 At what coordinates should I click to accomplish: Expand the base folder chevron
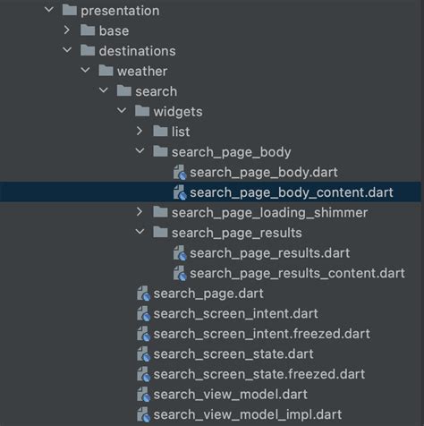(x=67, y=30)
